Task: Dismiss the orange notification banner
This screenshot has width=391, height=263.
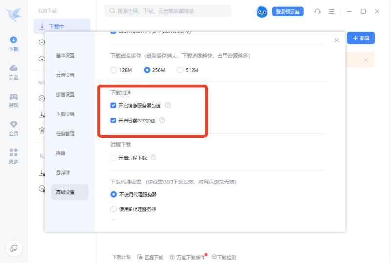Action: click(x=366, y=60)
